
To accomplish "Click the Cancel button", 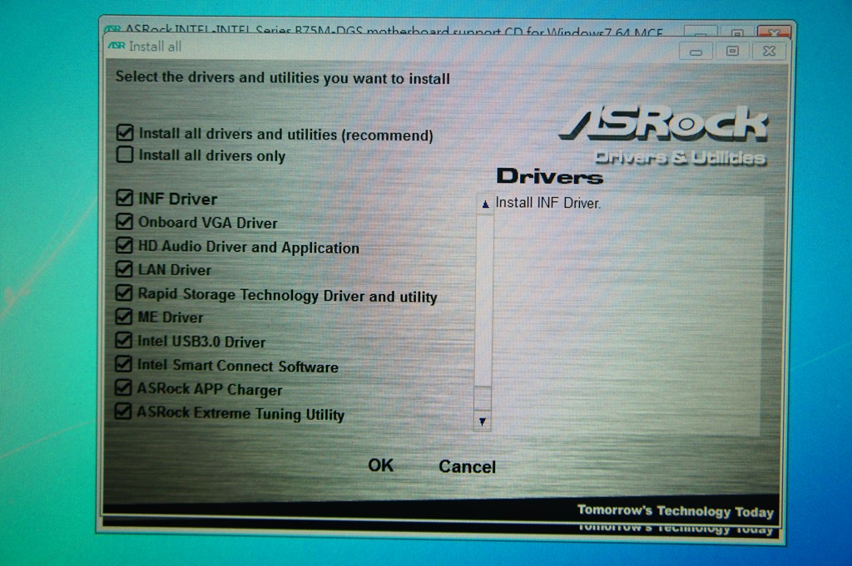I will click(468, 467).
